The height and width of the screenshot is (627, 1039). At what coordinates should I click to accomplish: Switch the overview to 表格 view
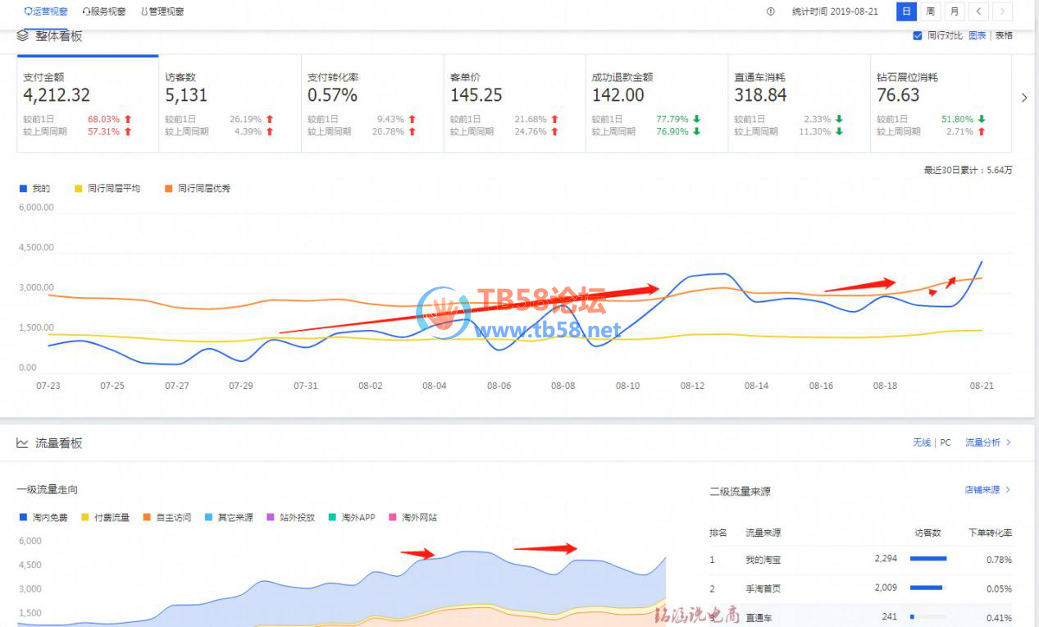(1004, 35)
